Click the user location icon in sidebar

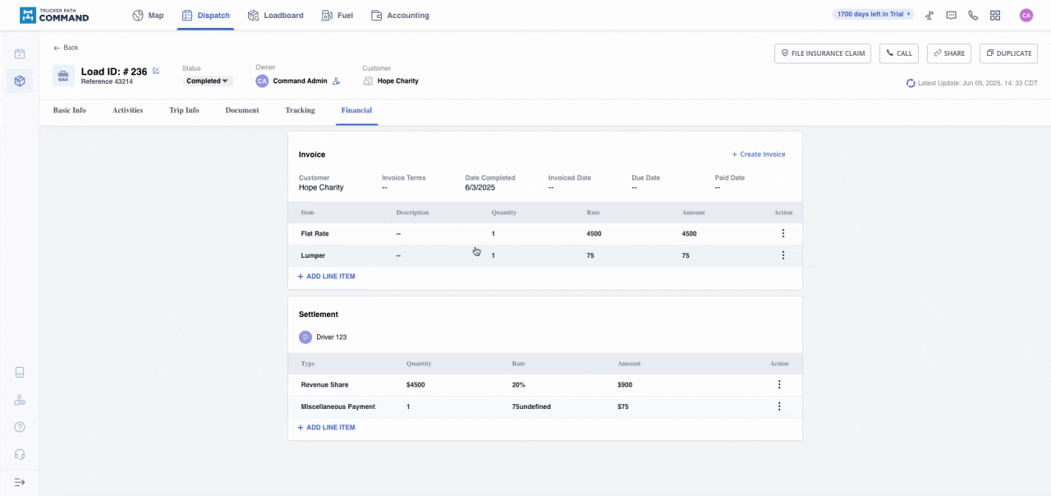pos(20,400)
